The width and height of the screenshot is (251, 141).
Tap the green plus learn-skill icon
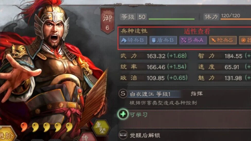coord(123,114)
